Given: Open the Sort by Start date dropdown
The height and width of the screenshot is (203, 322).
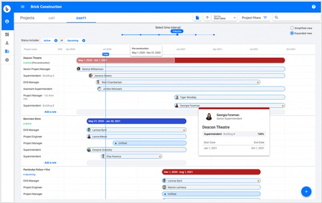Looking at the screenshot, I should tap(224, 18).
